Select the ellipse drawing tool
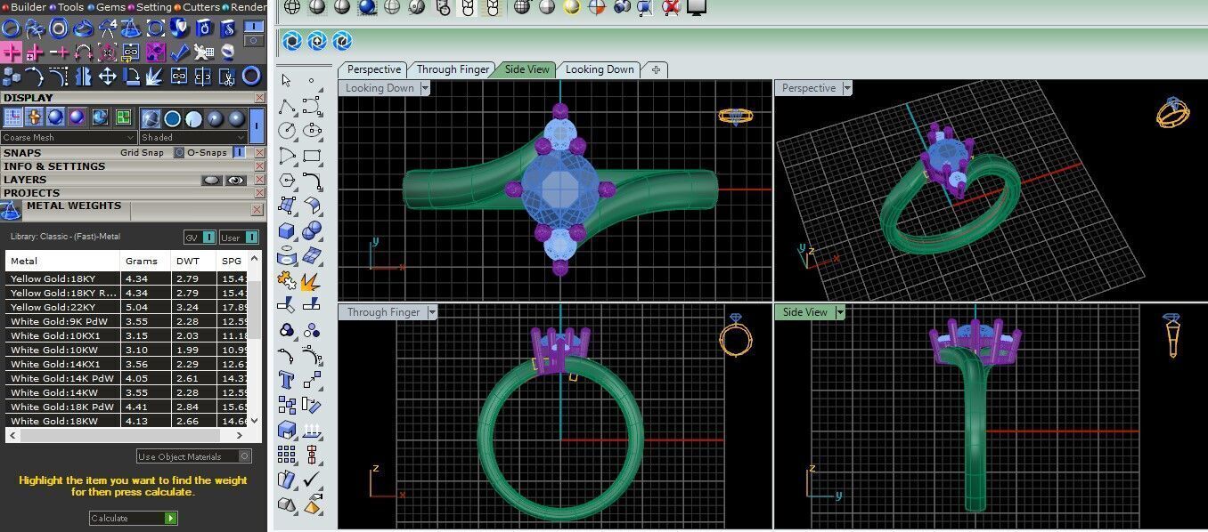This screenshot has height=532, width=1208. (312, 131)
